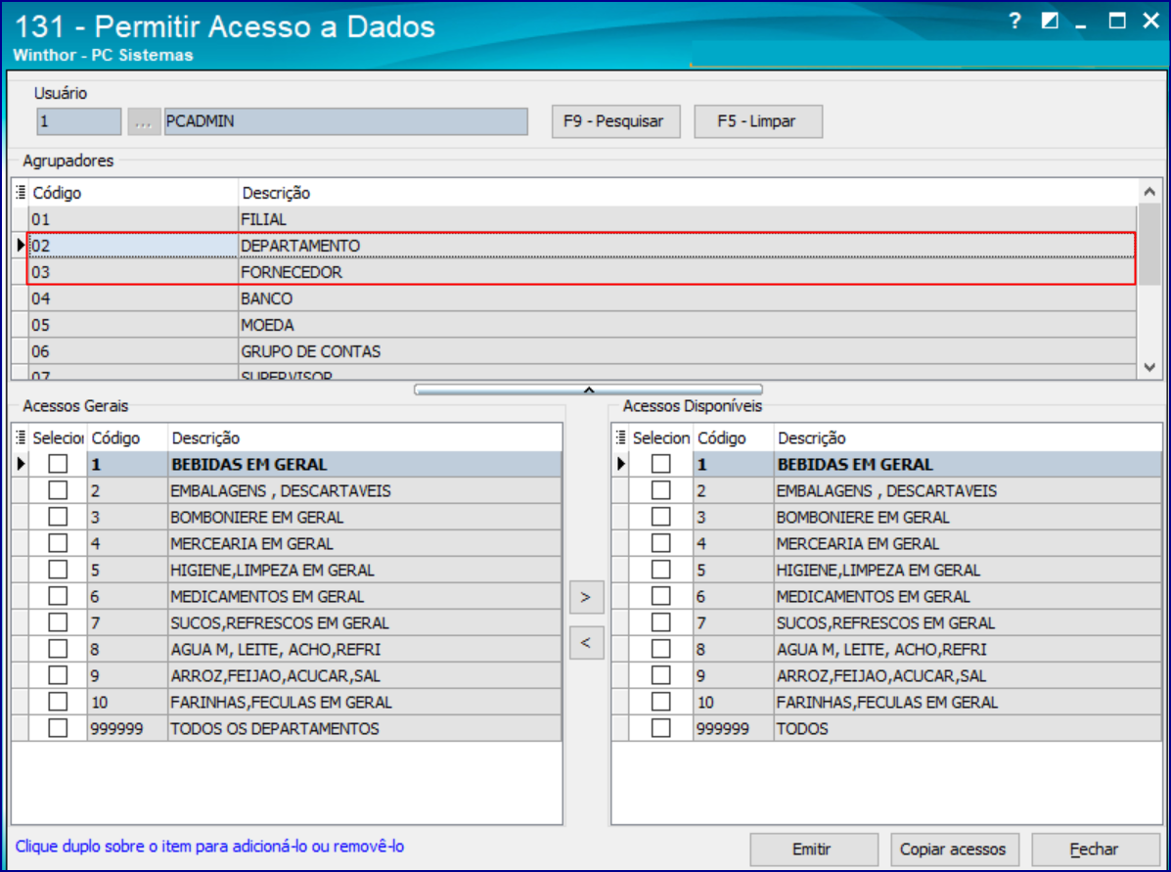1171x872 pixels.
Task: Check HIGIENE,LIMPEZA EM GERAL in Acessos Gerais
Action: pyautogui.click(x=58, y=571)
